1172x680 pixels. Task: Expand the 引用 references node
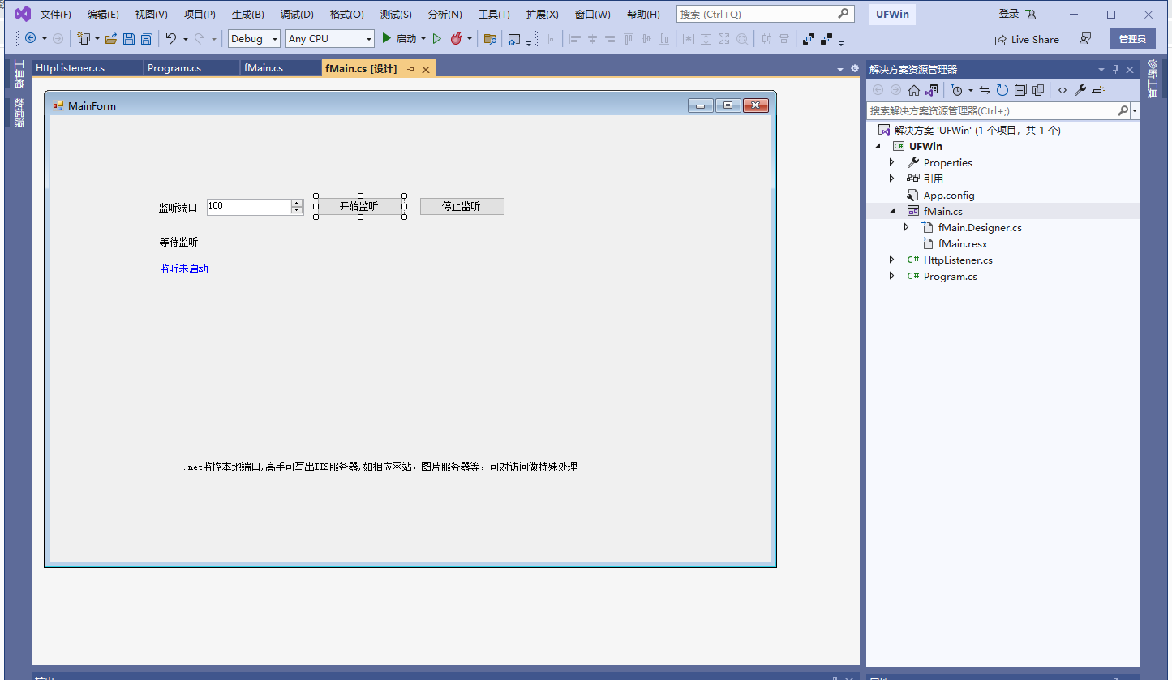tap(892, 179)
